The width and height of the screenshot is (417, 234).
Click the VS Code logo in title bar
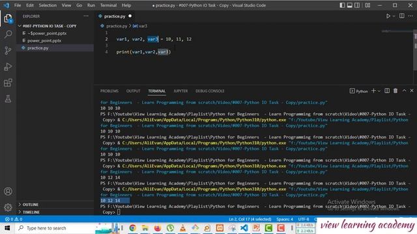[x=7, y=5]
